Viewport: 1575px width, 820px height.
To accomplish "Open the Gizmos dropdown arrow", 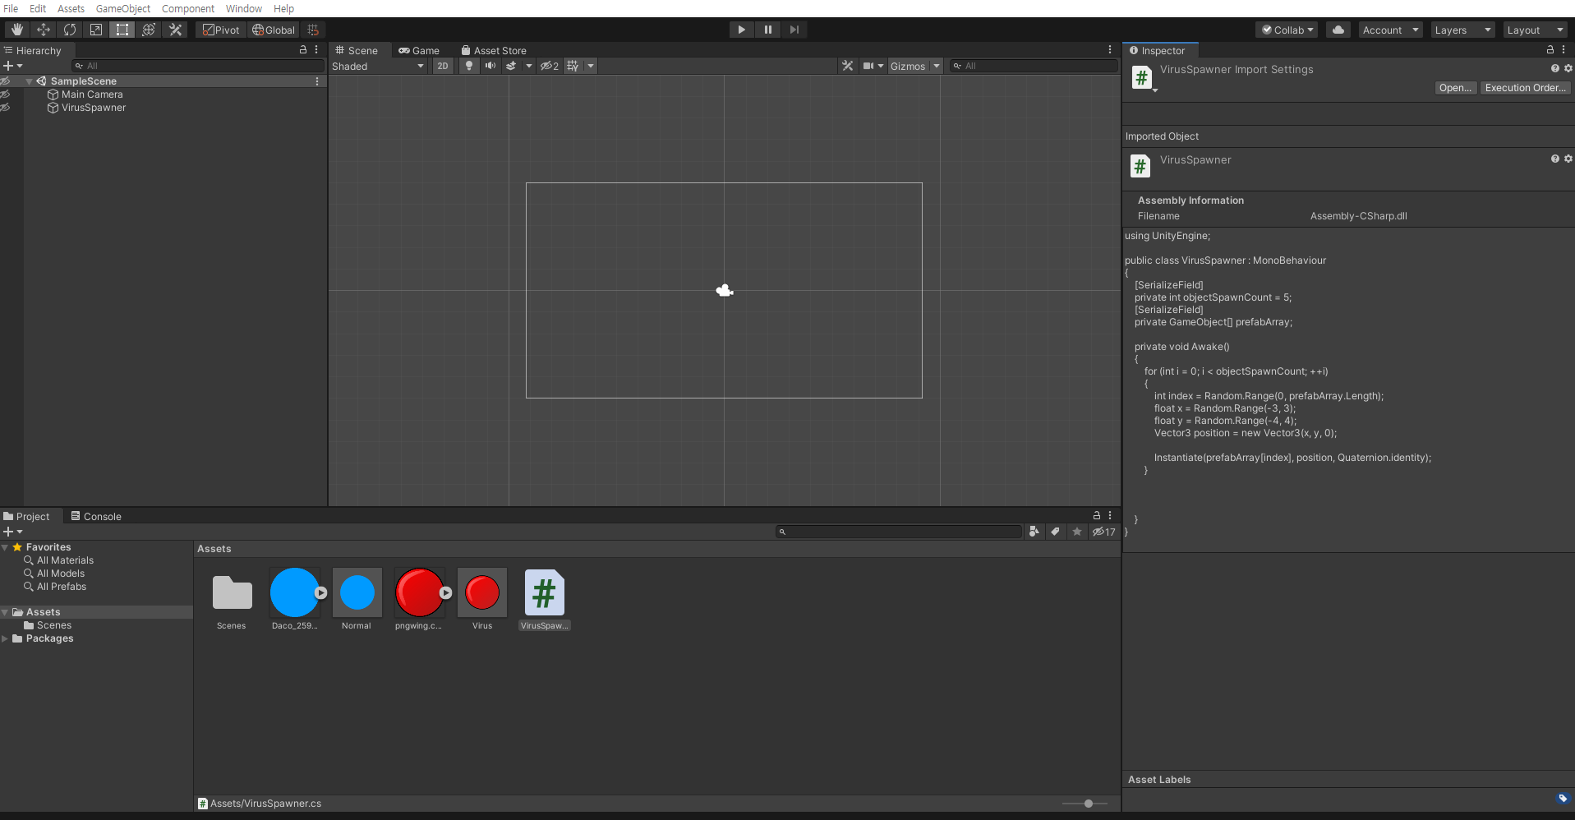I will tap(936, 66).
